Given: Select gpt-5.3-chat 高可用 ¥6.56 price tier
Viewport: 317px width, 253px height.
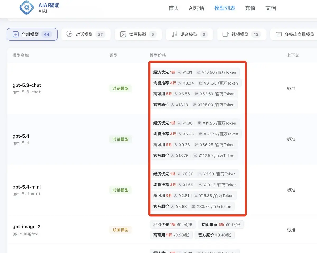Looking at the screenshot, I should click(194, 94).
